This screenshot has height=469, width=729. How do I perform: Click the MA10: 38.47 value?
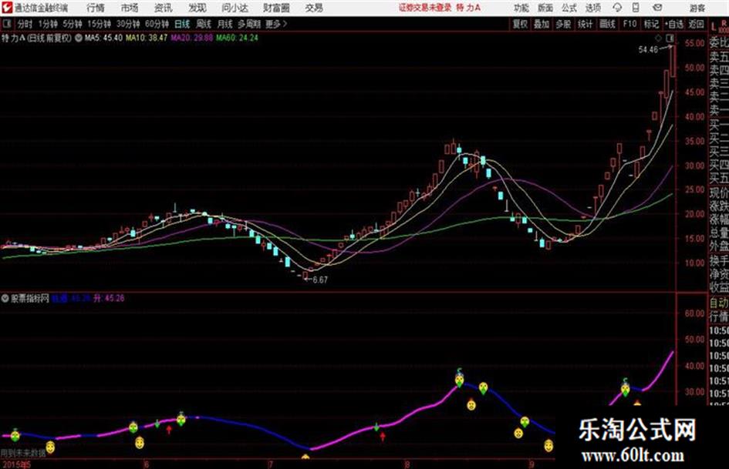click(x=147, y=38)
